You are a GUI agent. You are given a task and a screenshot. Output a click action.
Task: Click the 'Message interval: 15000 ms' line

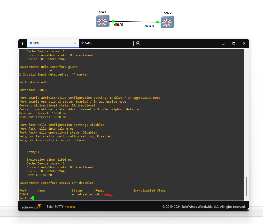[43, 113]
